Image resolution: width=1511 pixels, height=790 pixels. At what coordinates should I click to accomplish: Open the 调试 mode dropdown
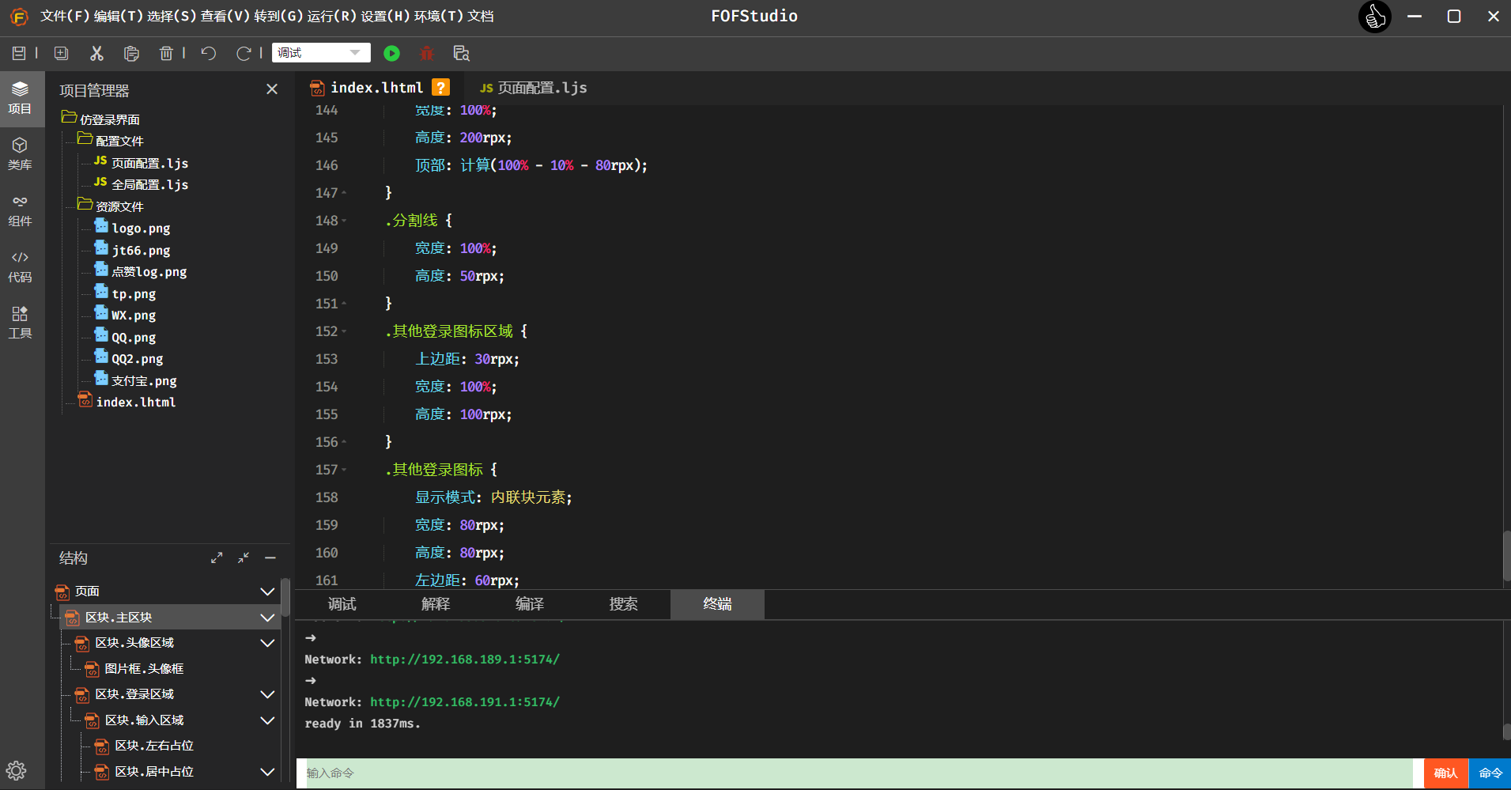pos(321,52)
